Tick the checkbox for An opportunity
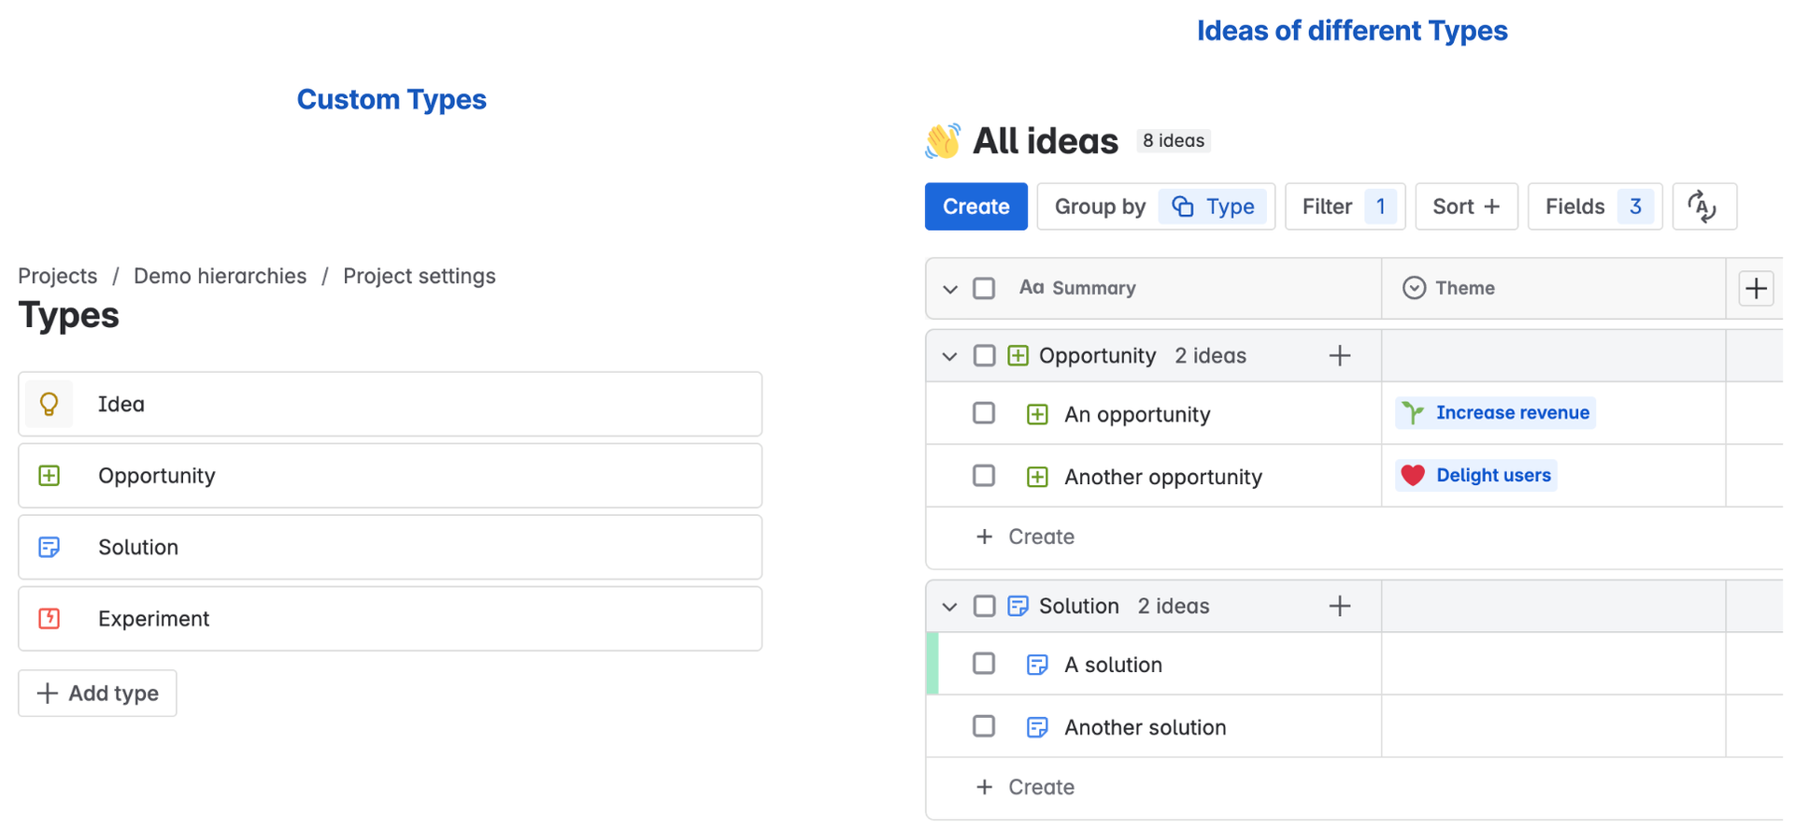1794x831 pixels. 984,413
